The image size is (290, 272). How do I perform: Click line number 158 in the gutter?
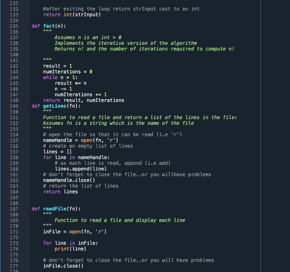tap(14, 158)
